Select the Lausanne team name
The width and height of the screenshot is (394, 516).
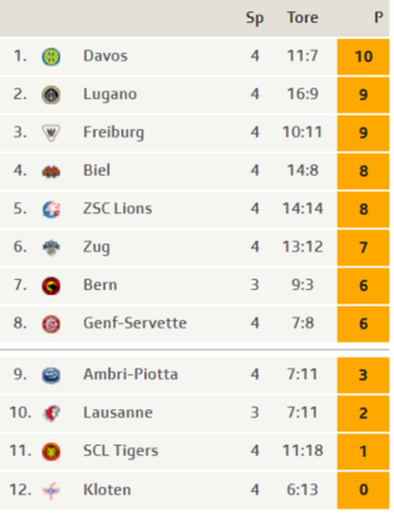click(118, 412)
